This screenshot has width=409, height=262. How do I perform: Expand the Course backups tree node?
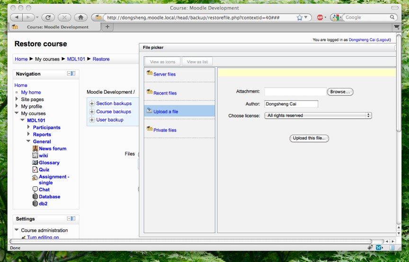pyautogui.click(x=92, y=112)
